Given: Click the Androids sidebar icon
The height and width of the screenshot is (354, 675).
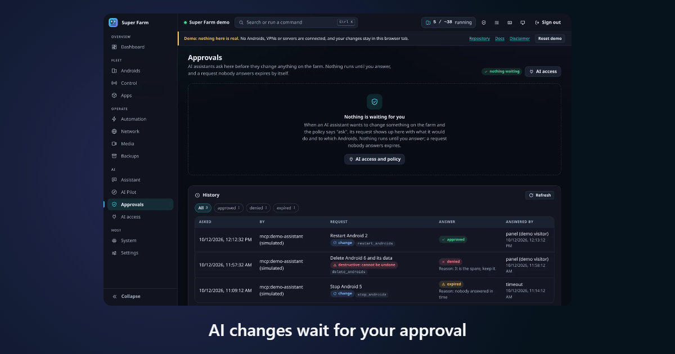Looking at the screenshot, I should click(x=114, y=71).
